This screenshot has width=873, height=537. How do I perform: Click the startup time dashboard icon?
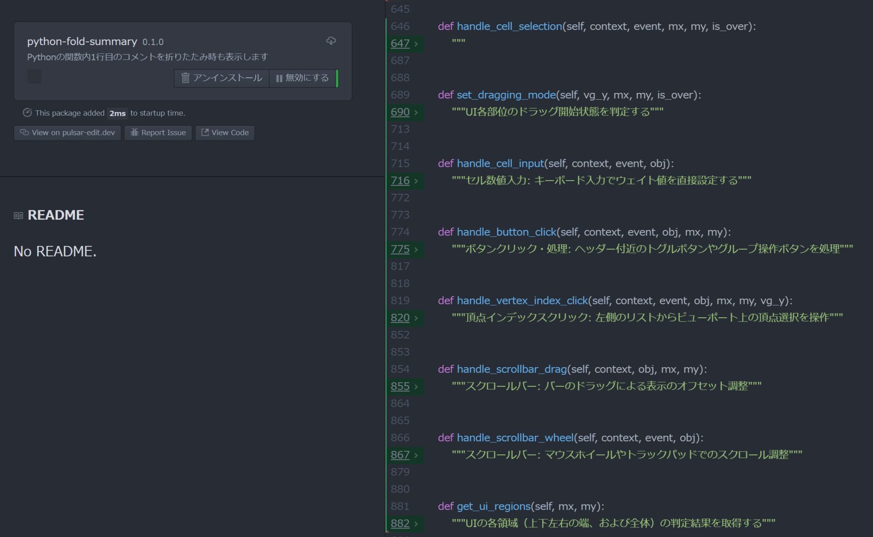point(27,113)
